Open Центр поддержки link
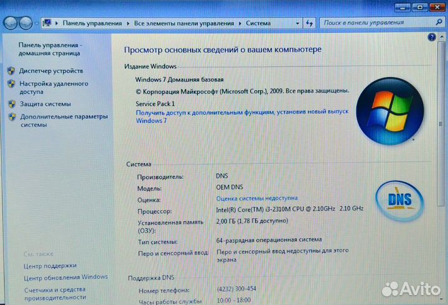448x305 pixels. tap(50, 266)
